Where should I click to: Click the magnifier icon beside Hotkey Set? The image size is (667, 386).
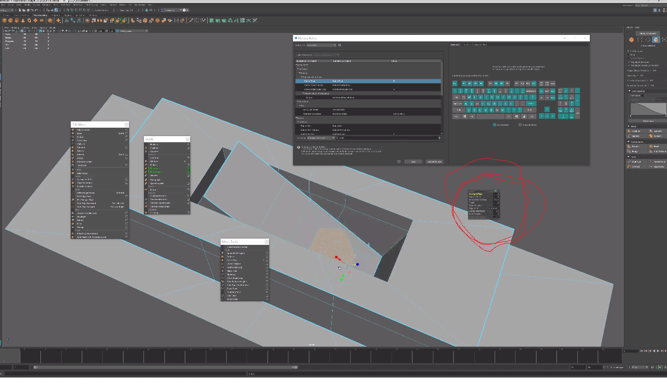click(340, 45)
